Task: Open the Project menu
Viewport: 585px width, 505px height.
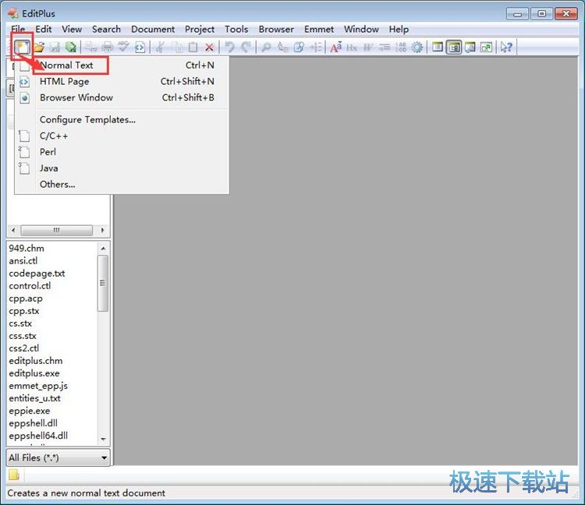Action: coord(200,29)
